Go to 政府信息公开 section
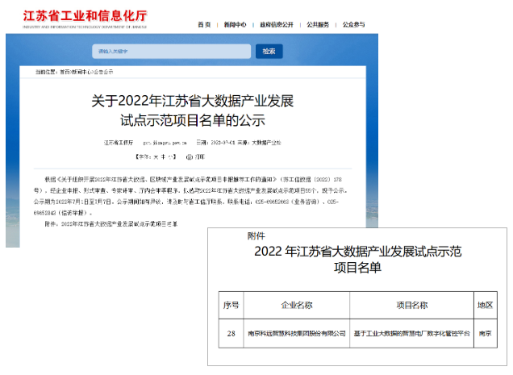Viewport: 513px width, 375px height. click(x=275, y=25)
